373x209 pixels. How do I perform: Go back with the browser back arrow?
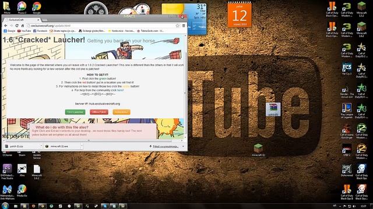tap(6, 26)
